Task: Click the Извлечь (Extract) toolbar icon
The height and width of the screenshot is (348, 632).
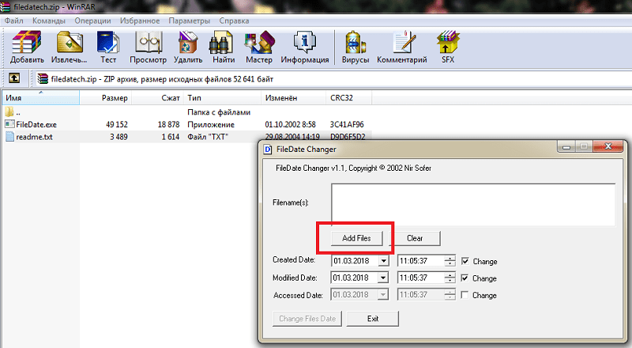Action: click(x=70, y=43)
